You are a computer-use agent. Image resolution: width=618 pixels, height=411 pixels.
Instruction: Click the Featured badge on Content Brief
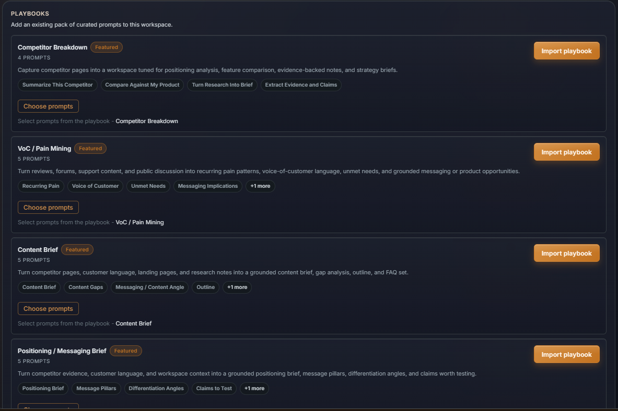[x=77, y=249]
